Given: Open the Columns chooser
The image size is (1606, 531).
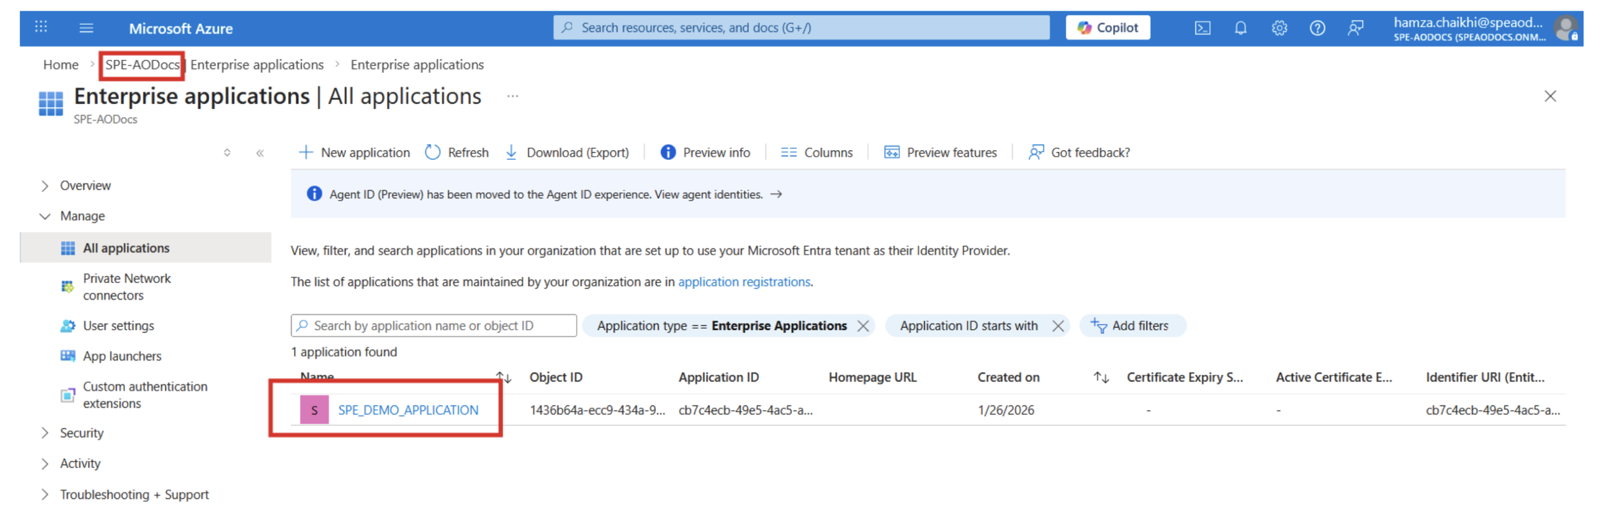Looking at the screenshot, I should click(x=817, y=153).
